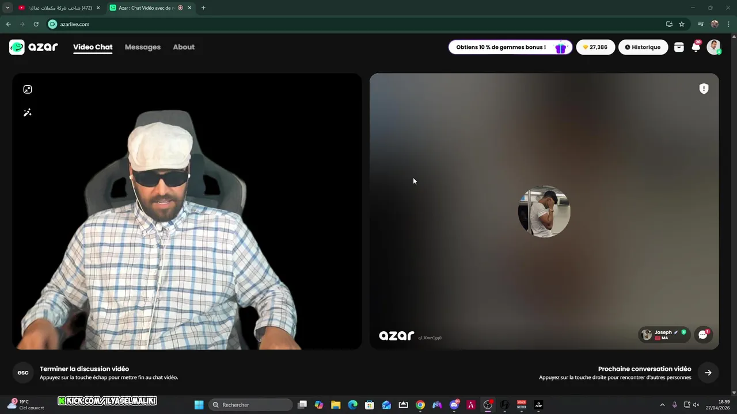This screenshot has width=737, height=414.
Task: Go to next video chat arrow
Action: pyautogui.click(x=708, y=373)
